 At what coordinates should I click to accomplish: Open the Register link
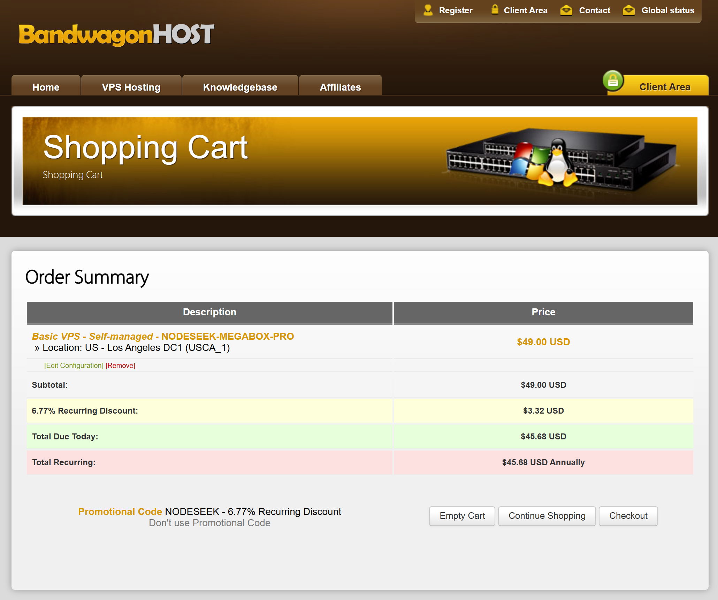coord(456,10)
